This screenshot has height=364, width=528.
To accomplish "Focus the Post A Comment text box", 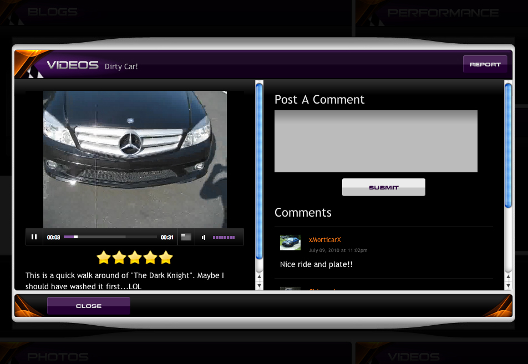I will point(376,141).
